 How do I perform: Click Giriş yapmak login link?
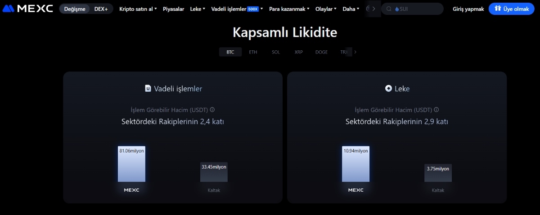(x=468, y=9)
